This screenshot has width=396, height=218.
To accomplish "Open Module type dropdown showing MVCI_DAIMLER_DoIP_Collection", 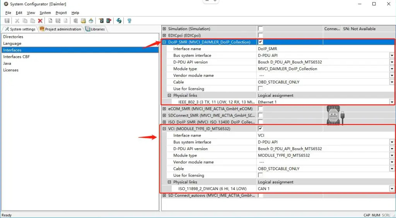I will [x=392, y=69].
